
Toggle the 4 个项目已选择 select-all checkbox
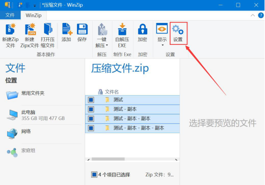tap(94, 174)
